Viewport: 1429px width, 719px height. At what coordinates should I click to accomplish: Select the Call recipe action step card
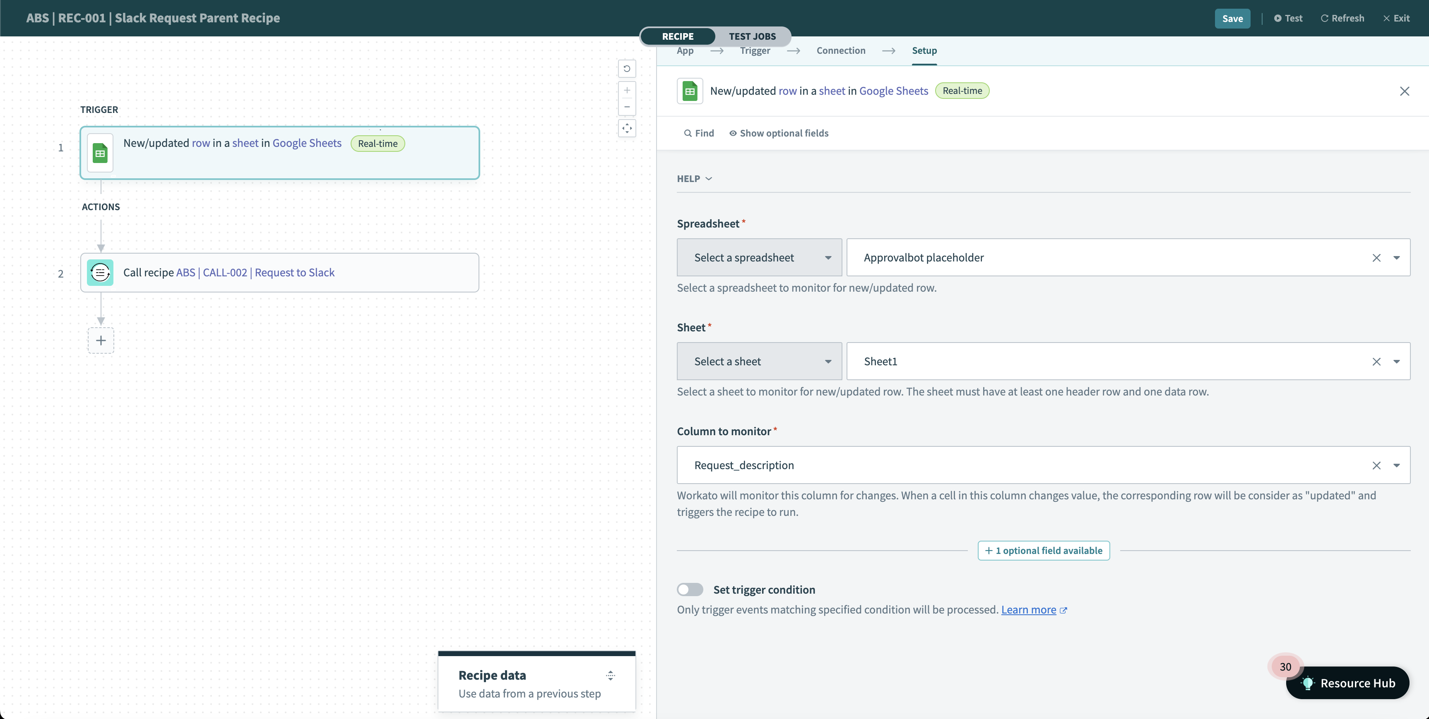point(279,273)
